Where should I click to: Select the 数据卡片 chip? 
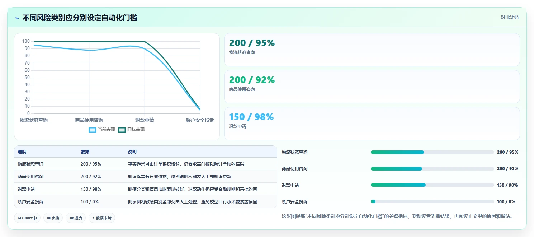click(102, 218)
